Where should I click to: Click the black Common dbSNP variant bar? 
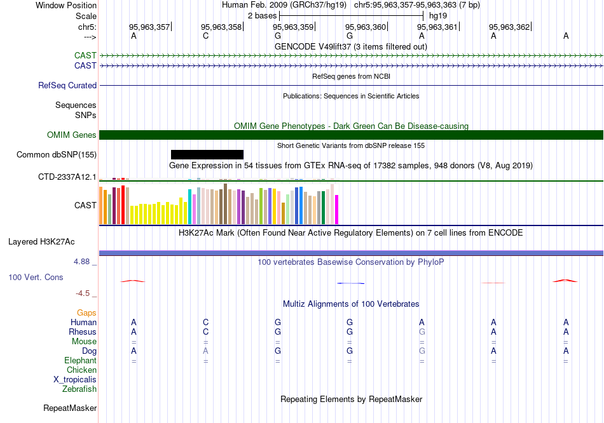[207, 154]
